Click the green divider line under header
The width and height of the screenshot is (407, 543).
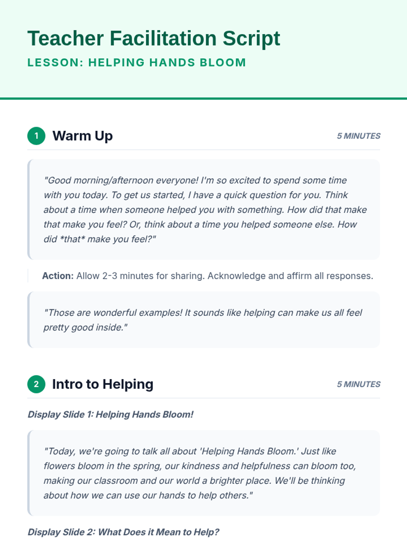[203, 99]
